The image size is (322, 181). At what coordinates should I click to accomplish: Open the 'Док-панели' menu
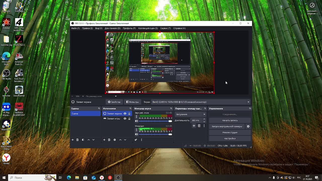[112, 28]
